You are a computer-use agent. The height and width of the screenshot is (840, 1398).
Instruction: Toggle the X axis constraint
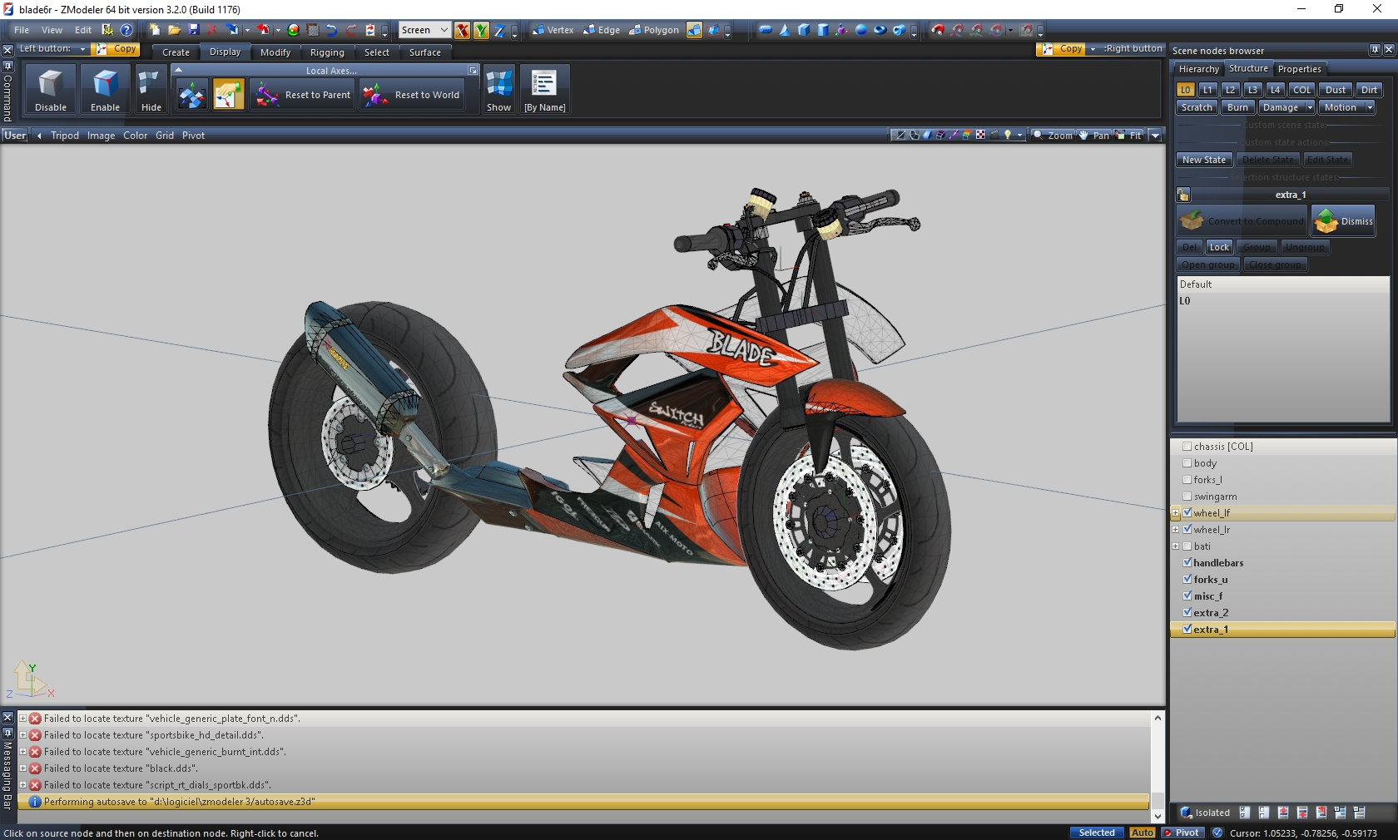tap(462, 31)
